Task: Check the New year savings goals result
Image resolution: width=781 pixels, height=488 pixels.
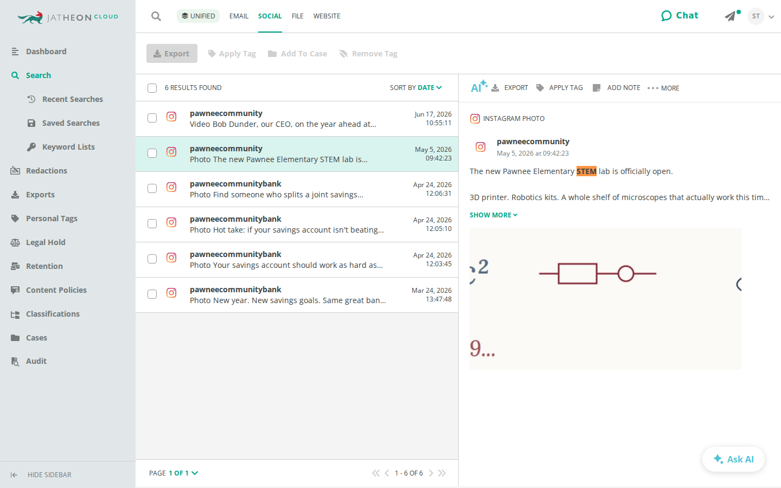Action: [x=152, y=294]
